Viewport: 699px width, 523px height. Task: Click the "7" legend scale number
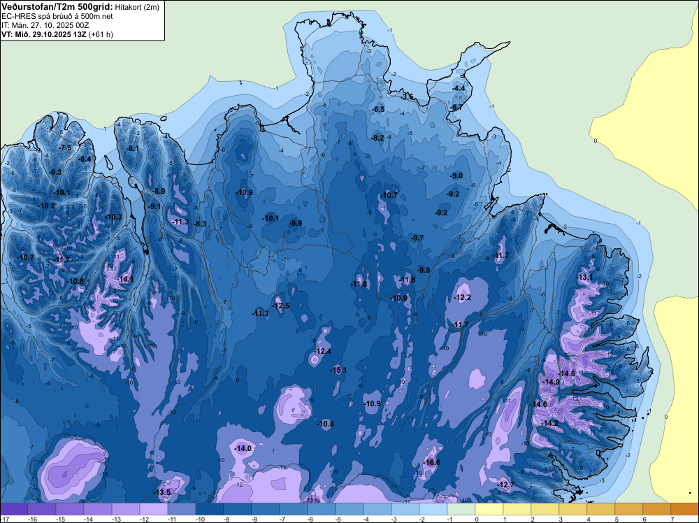point(672,519)
